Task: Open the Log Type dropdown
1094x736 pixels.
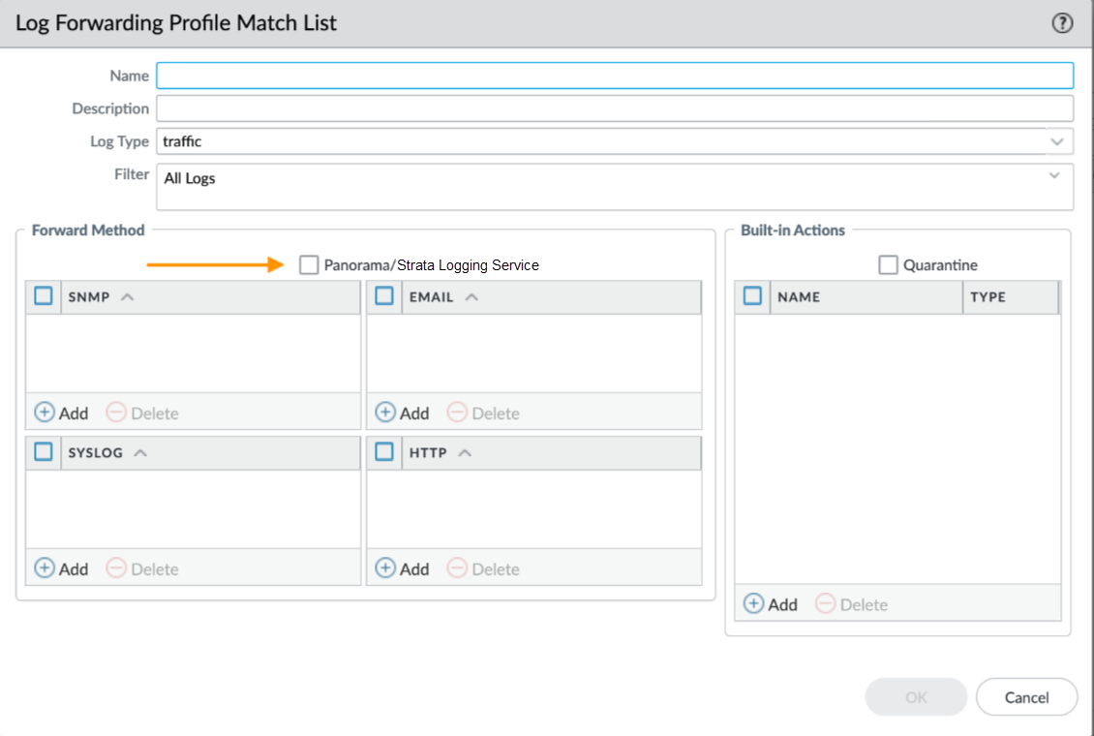Action: 1056,141
